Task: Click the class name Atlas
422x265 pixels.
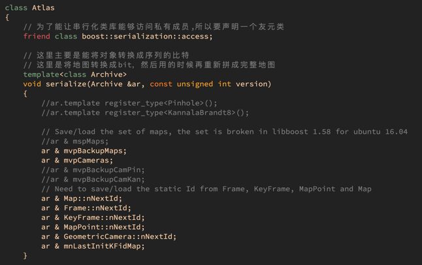Action: click(x=43, y=8)
